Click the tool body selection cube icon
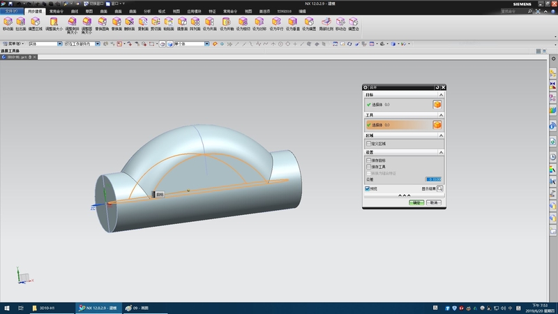The width and height of the screenshot is (558, 314). point(437,125)
